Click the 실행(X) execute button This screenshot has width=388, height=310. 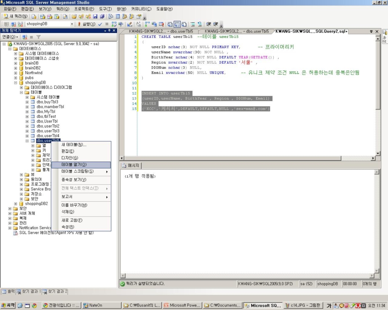pos(87,24)
